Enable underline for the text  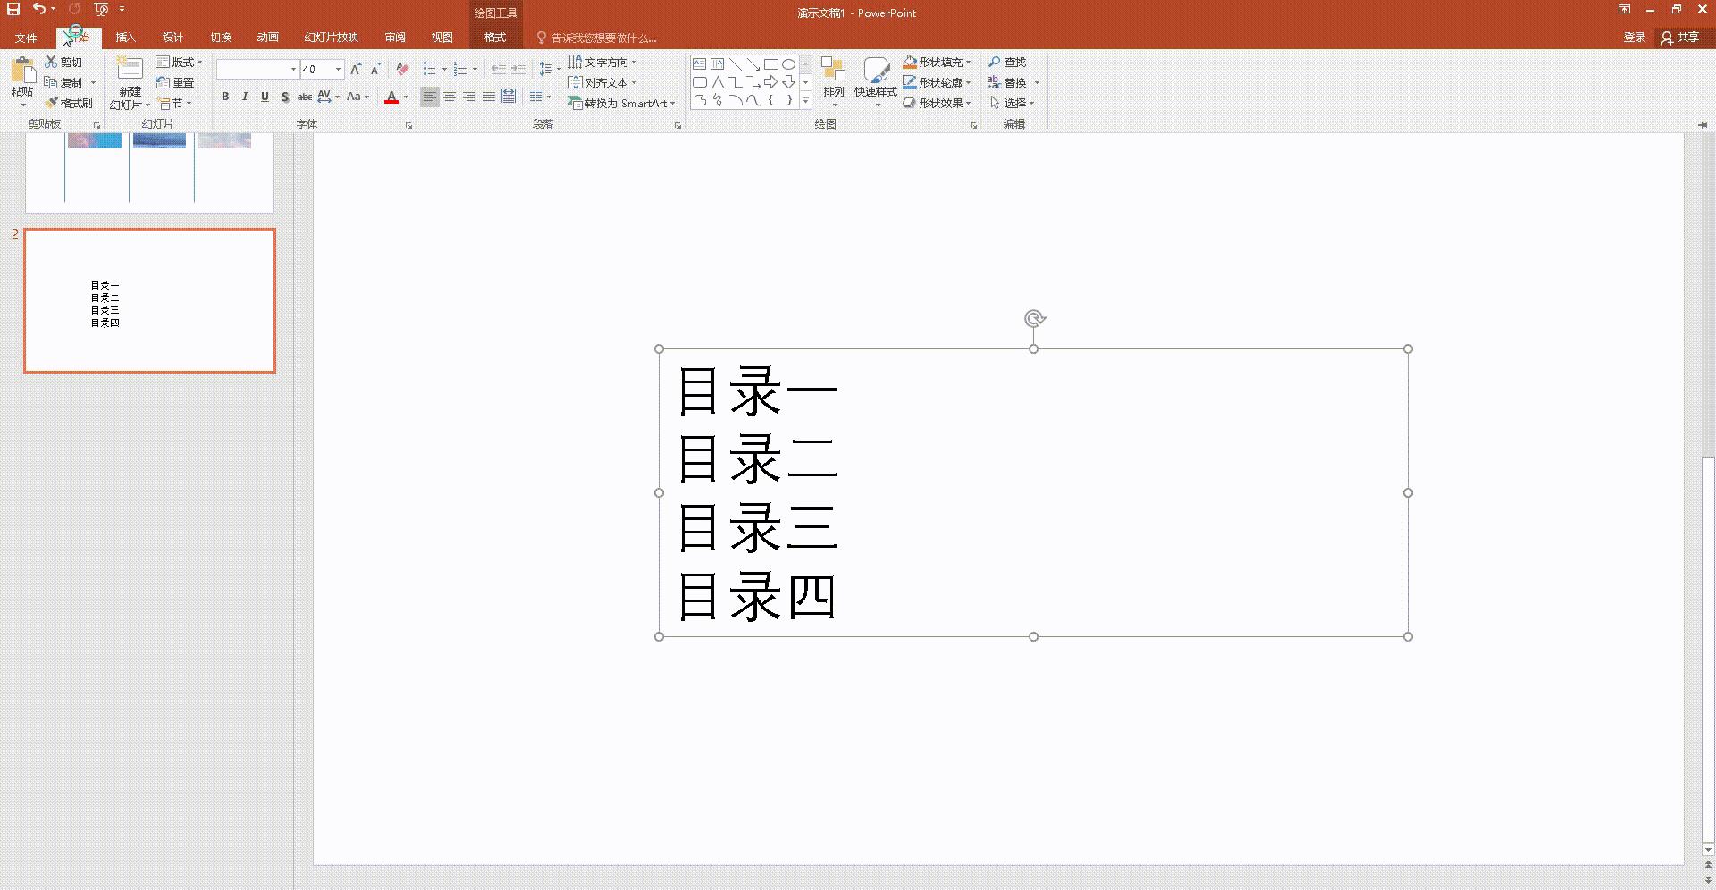point(265,97)
